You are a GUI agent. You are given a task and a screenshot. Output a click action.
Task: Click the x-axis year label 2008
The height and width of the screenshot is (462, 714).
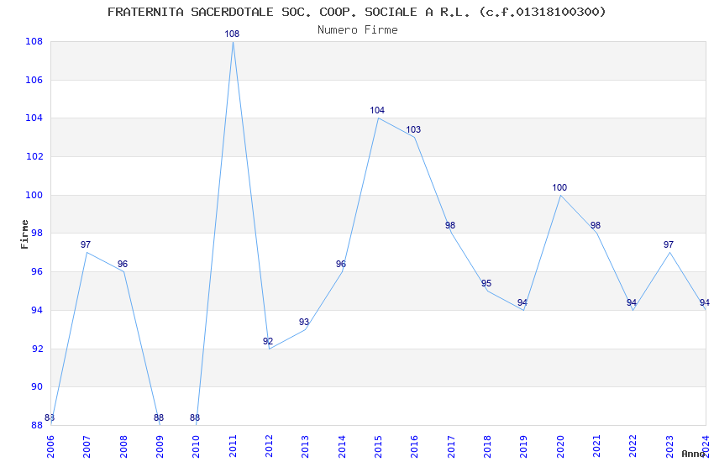123,446
